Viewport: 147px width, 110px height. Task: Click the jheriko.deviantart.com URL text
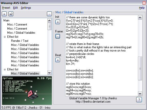pyautogui.click(x=93, y=102)
